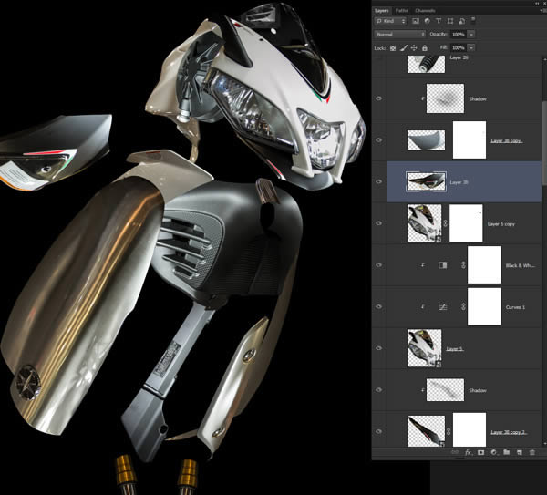Select the Layer 36 copy 2 layer mask

click(x=470, y=429)
